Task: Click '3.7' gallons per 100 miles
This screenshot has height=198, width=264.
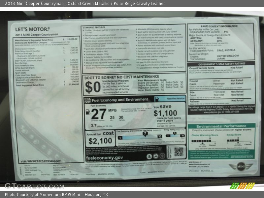Action: 94,126
